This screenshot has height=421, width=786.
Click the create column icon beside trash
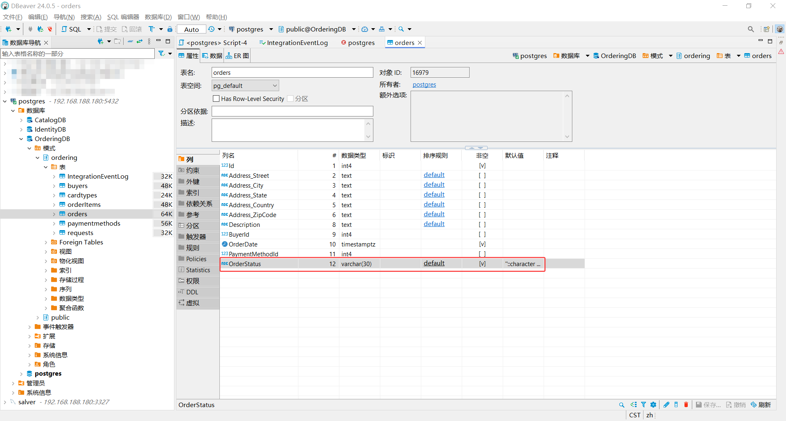pos(676,405)
